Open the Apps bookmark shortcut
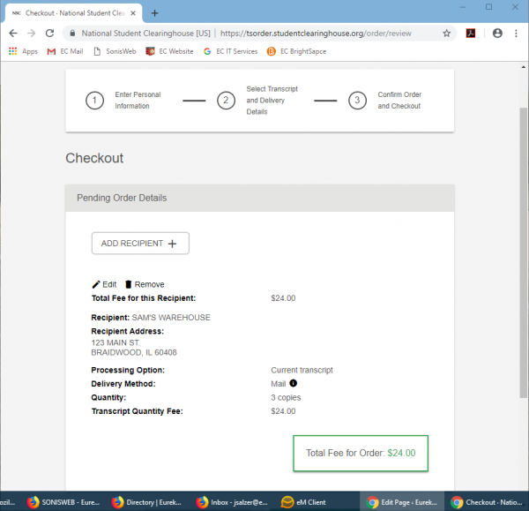 tap(23, 51)
